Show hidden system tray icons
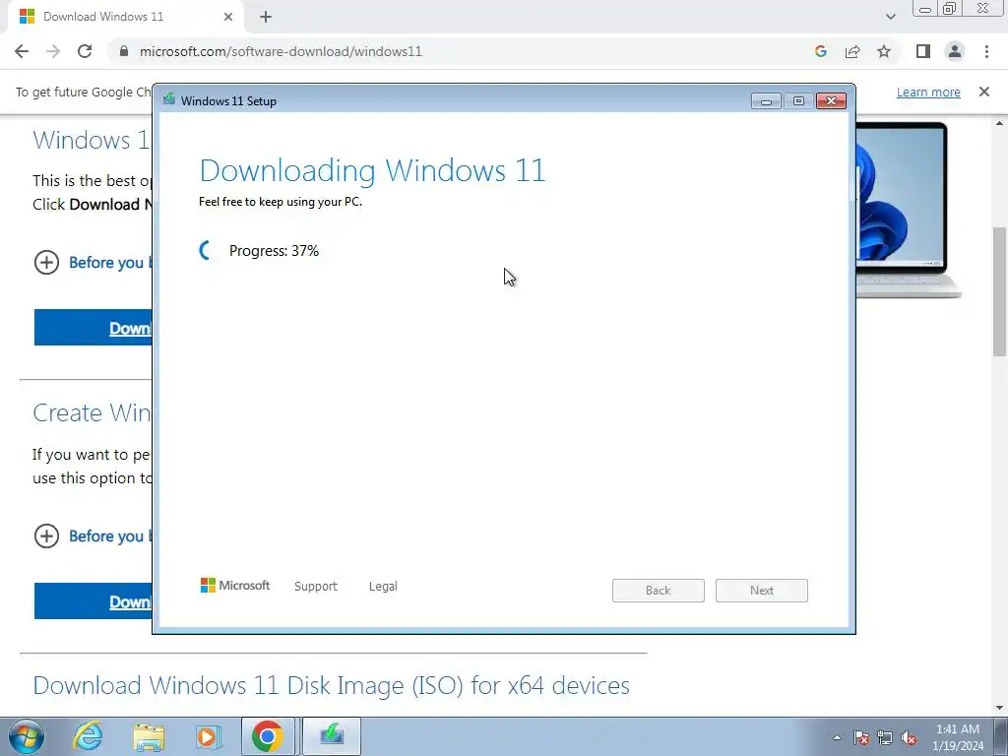 (837, 737)
